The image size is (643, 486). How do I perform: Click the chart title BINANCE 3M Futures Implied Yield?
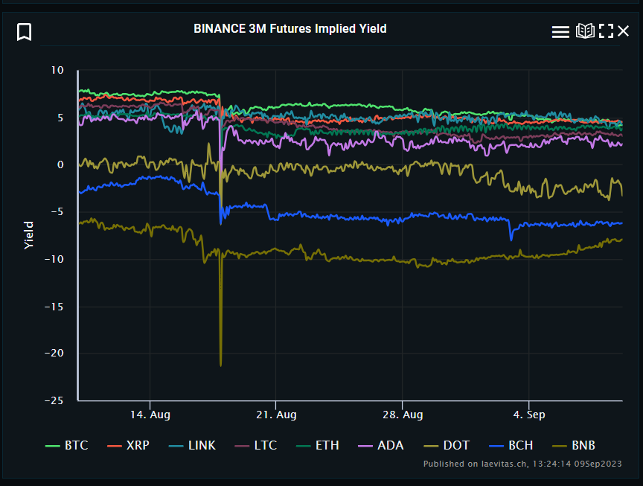tap(290, 29)
